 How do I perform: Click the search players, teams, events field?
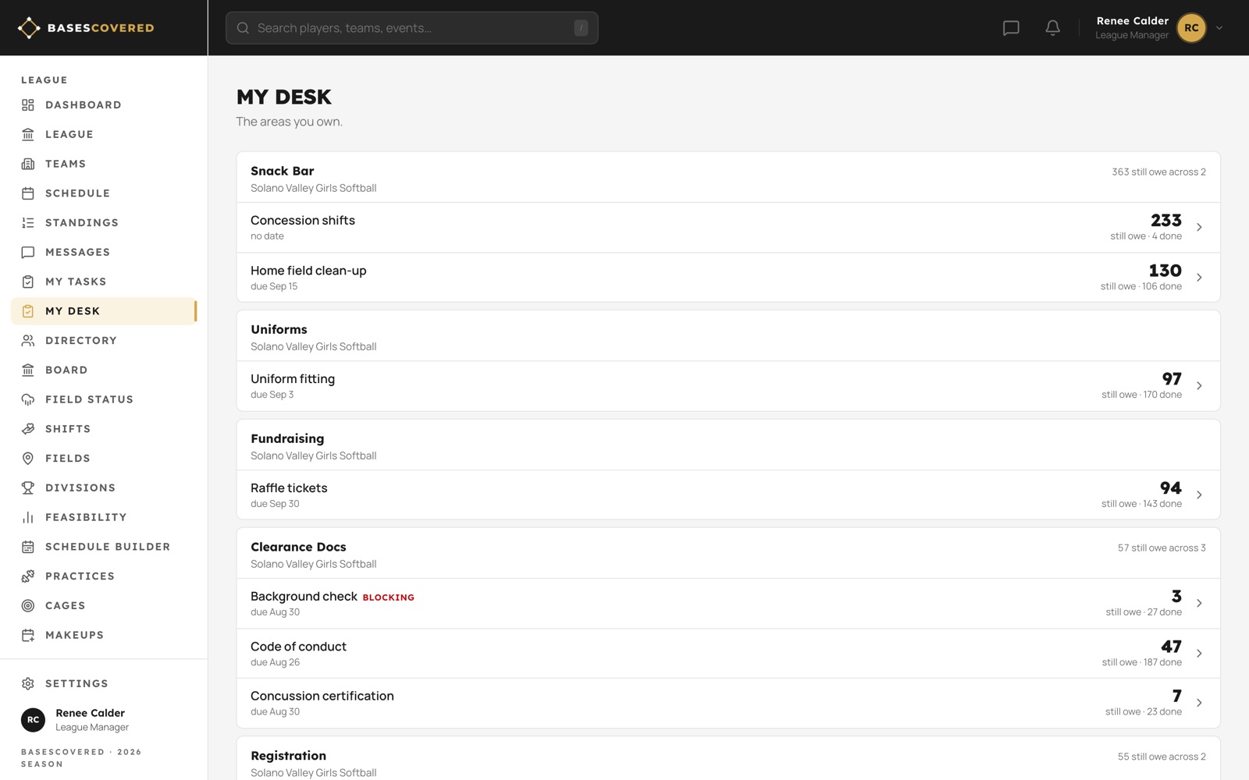click(x=412, y=28)
